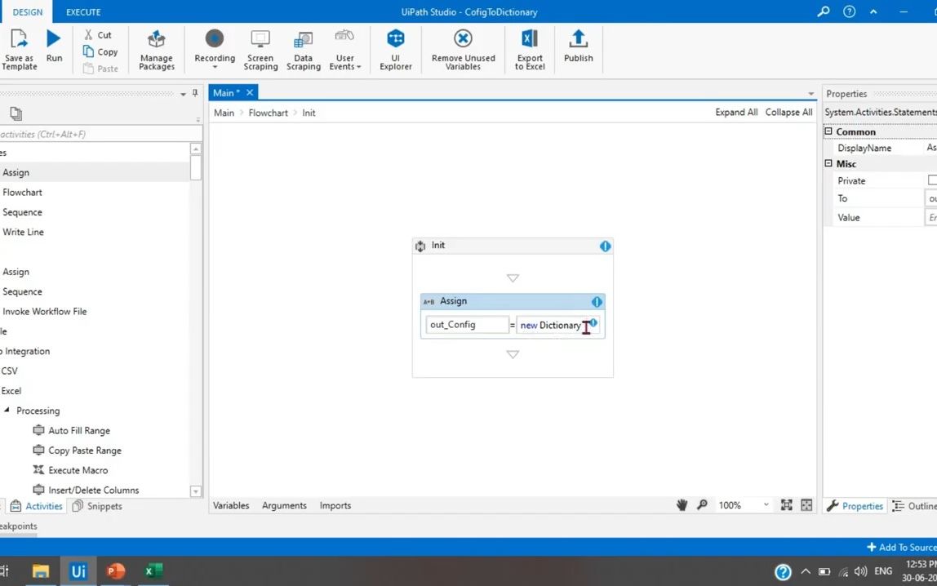Viewport: 937px width, 586px height.
Task: Start Recording tool
Action: pyautogui.click(x=215, y=50)
